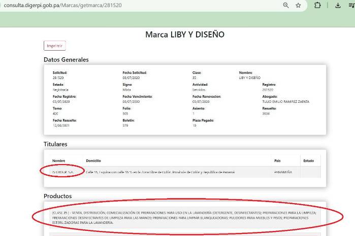Select the CLASE 35 product description text
The height and width of the screenshot is (236, 355).
click(x=184, y=218)
